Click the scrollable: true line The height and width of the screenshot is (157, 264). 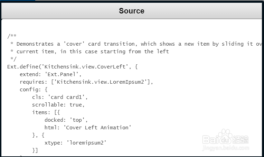tap(58, 105)
